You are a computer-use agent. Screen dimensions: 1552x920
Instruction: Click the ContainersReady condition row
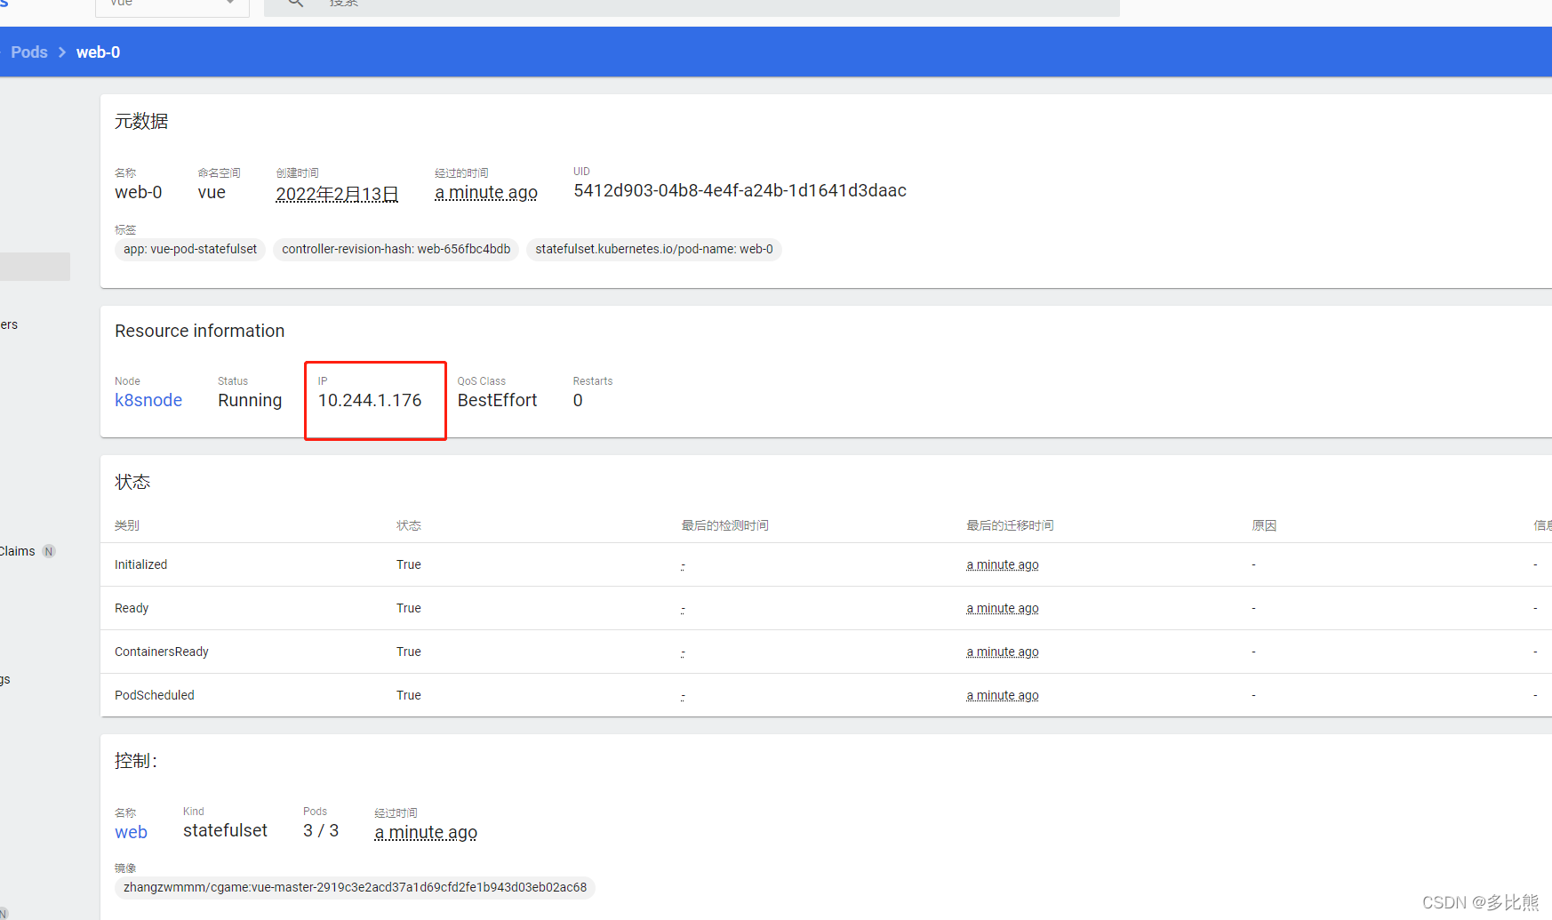(826, 652)
